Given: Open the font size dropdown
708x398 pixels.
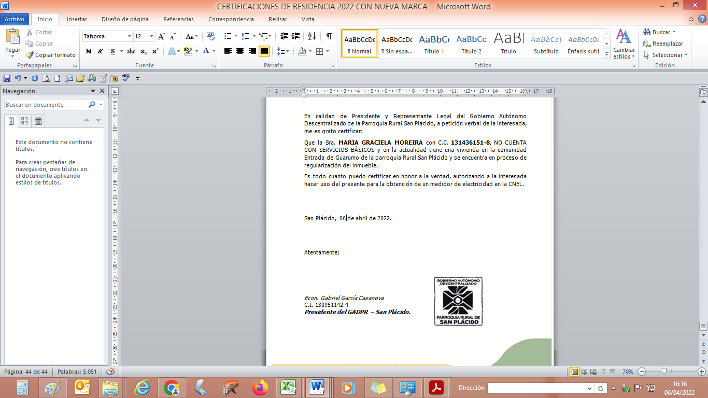Looking at the screenshot, I should pos(152,36).
